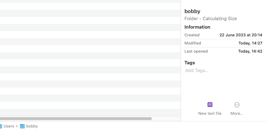The height and width of the screenshot is (131, 266).
Task: Click the Created date 22 June 2023
Action: click(x=241, y=35)
